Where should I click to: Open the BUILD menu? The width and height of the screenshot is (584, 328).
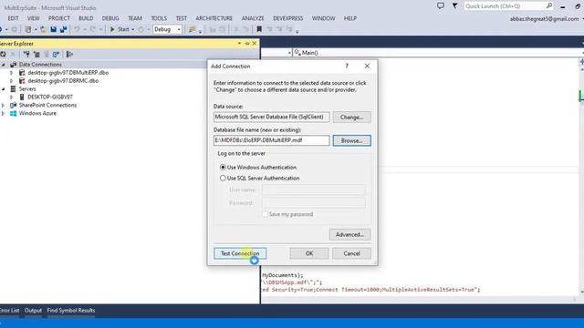coord(86,18)
